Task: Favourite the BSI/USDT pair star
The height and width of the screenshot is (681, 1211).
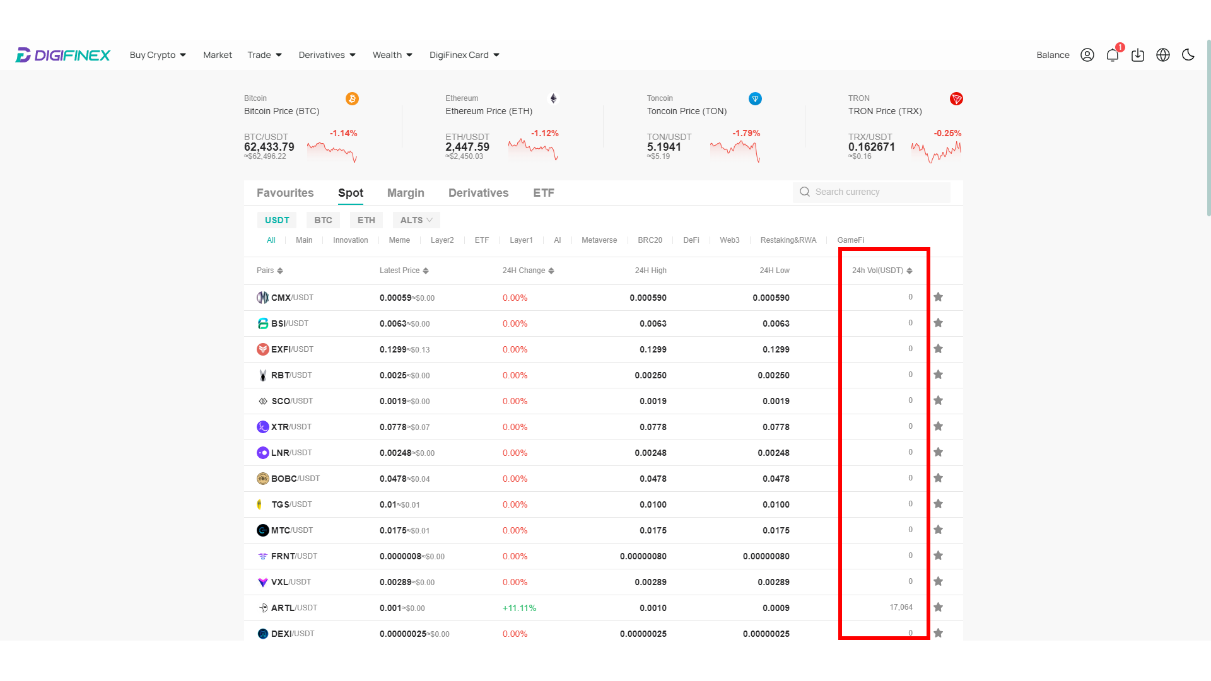Action: 938,323
